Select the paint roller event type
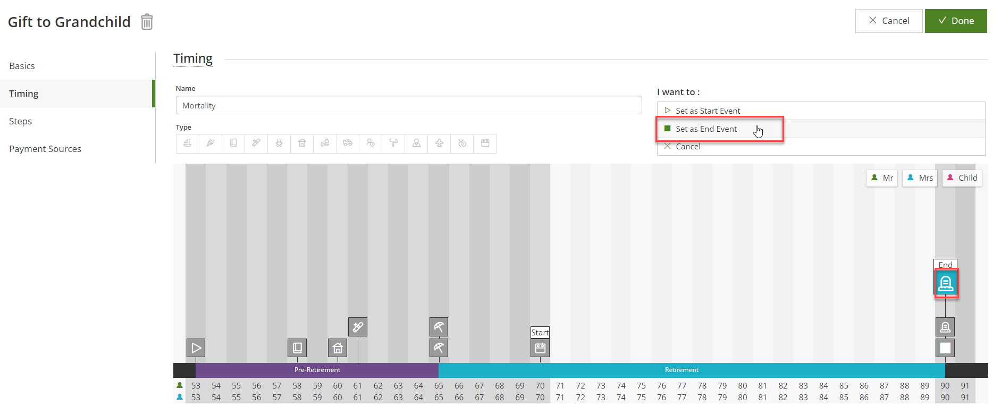The height and width of the screenshot is (405, 993). tap(393, 144)
